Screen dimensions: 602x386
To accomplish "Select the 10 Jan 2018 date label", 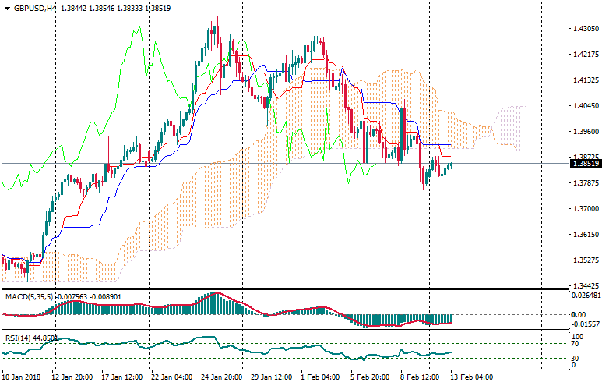I will 21,377.
